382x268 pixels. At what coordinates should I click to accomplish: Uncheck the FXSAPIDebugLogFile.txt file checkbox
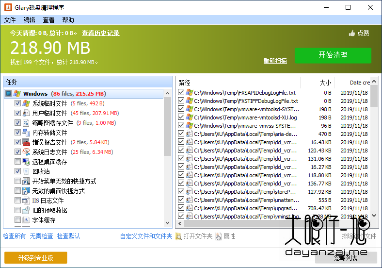(181, 92)
